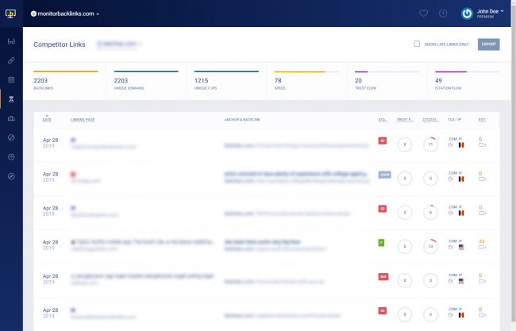
Task: Open the chain link icon in sidebar
Action: click(x=11, y=60)
